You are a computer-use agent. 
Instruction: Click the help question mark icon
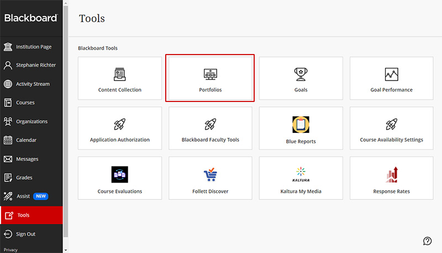(x=427, y=241)
